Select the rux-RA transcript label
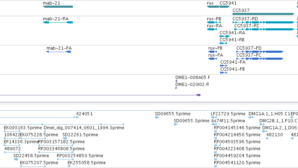The image size is (298, 168). click(214, 26)
